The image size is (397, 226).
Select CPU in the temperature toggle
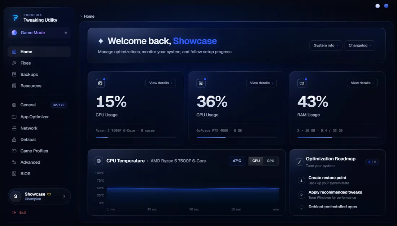point(256,161)
